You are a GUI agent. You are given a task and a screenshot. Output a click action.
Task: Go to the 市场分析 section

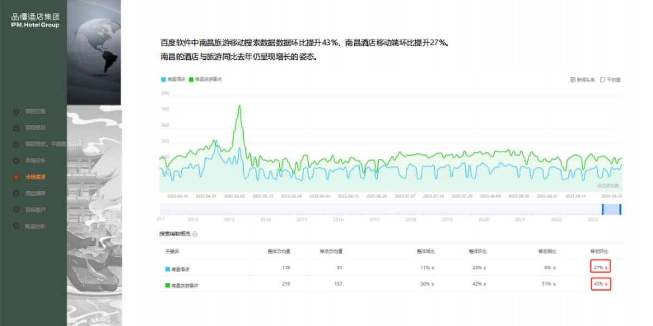pyautogui.click(x=35, y=161)
